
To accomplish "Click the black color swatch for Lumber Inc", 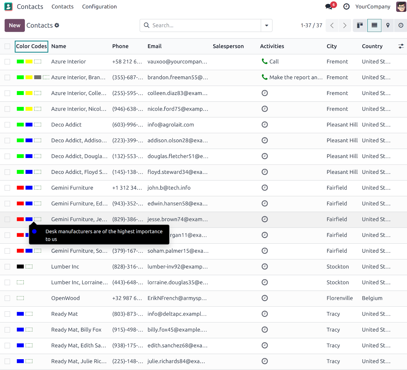I will pyautogui.click(x=20, y=267).
